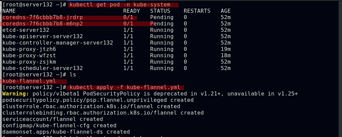Image resolution: width=342 pixels, height=137 pixels.
Task: Click the NAME column header
Action: click(9, 11)
